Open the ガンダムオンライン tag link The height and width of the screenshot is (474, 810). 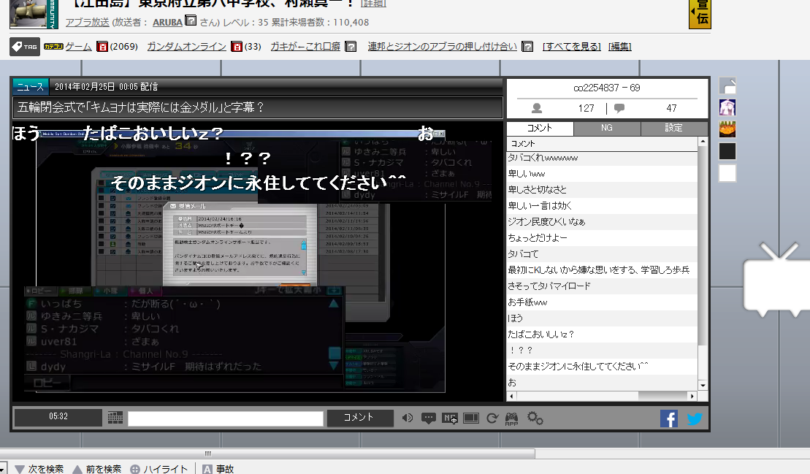pyautogui.click(x=186, y=47)
